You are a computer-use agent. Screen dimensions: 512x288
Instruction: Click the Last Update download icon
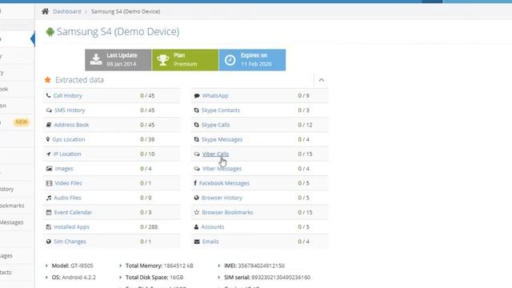(x=96, y=59)
